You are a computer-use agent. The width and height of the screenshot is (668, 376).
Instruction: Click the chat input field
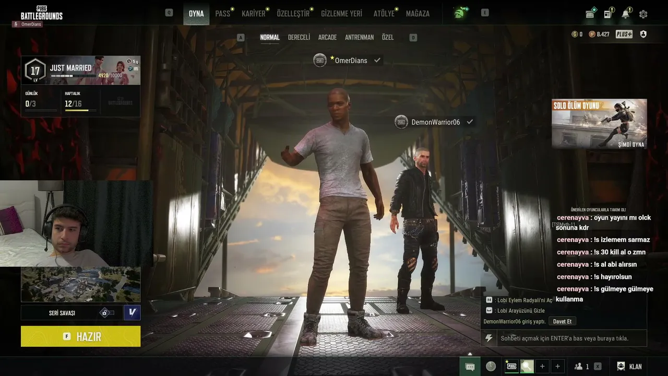point(571,338)
